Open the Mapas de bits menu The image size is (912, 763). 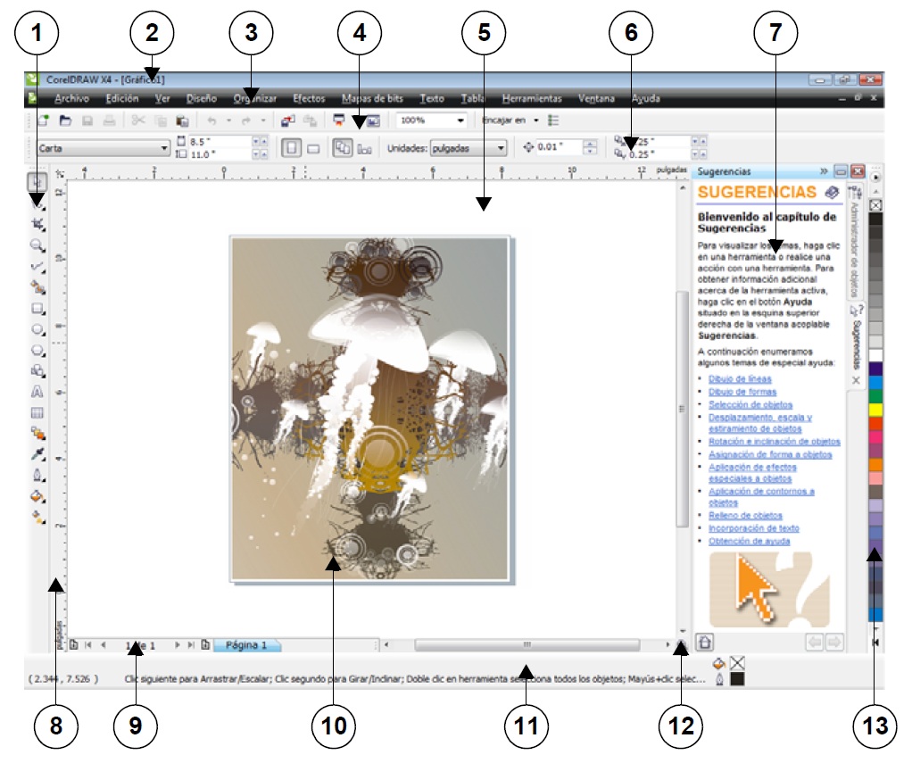(x=375, y=99)
